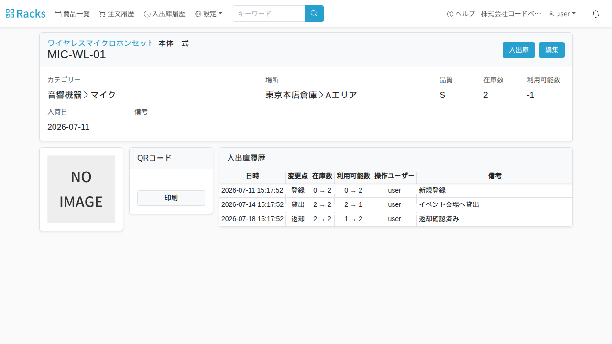Click the 入出庫 button
Image resolution: width=612 pixels, height=344 pixels.
(519, 50)
